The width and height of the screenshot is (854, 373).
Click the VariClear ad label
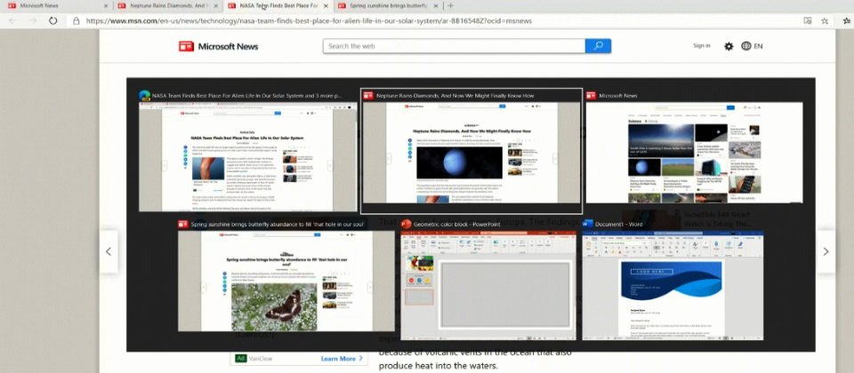coord(261,358)
